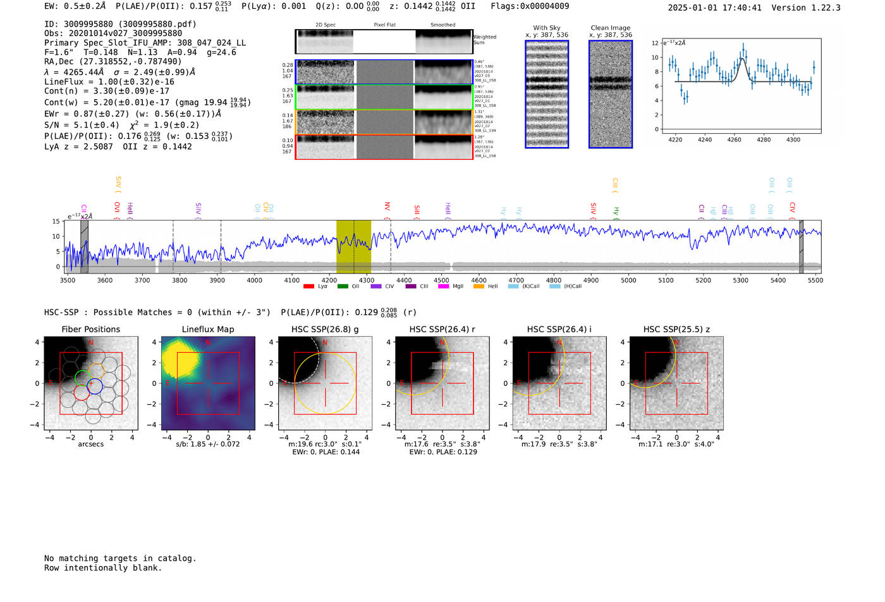
Task: Select the green-bordered 2D spectrum row
Action: pyautogui.click(x=384, y=97)
